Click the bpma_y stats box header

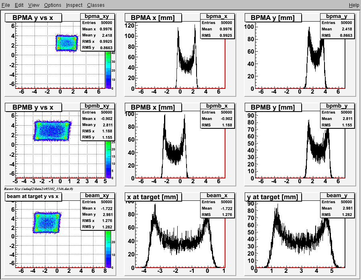tap(337, 16)
